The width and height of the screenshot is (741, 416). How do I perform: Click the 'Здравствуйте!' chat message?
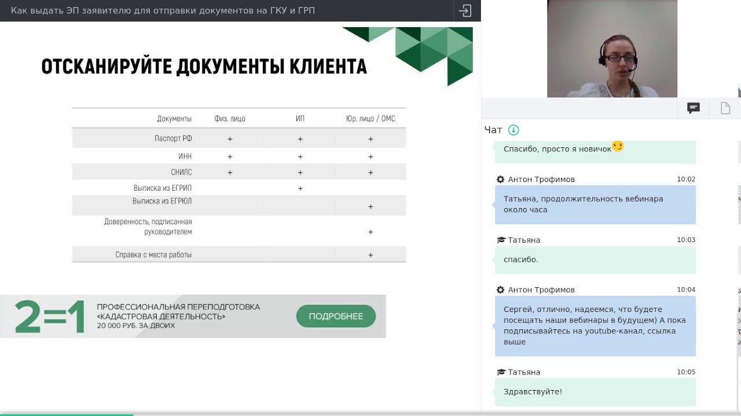pos(595,392)
